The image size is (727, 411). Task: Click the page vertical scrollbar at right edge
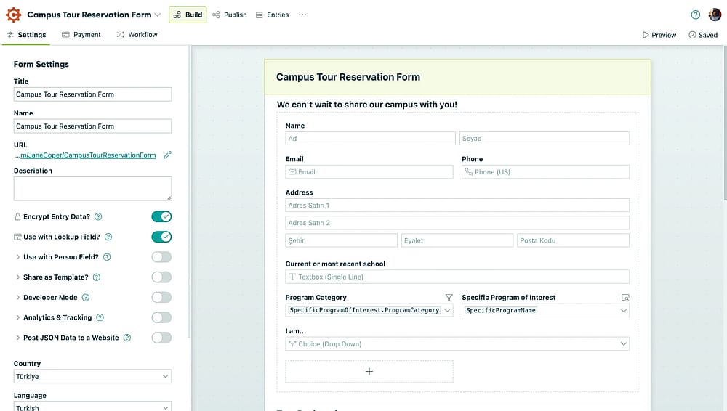(725, 123)
